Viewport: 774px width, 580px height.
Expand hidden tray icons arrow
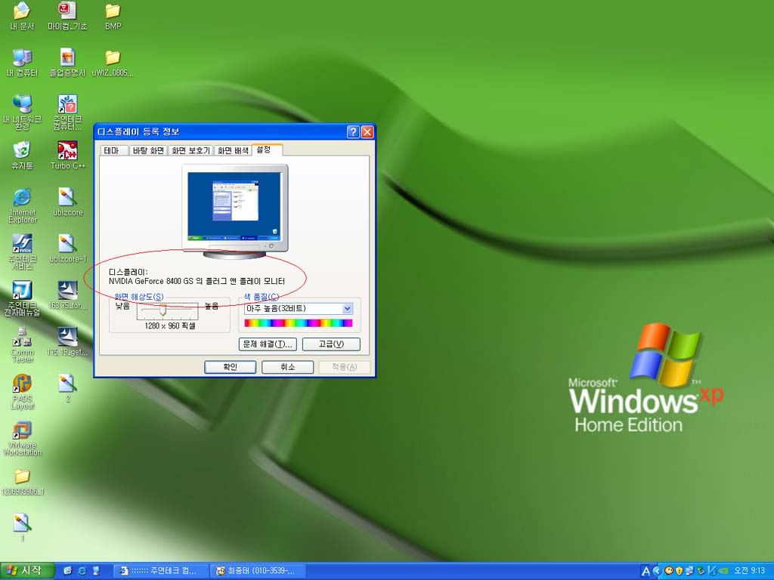coord(657,571)
